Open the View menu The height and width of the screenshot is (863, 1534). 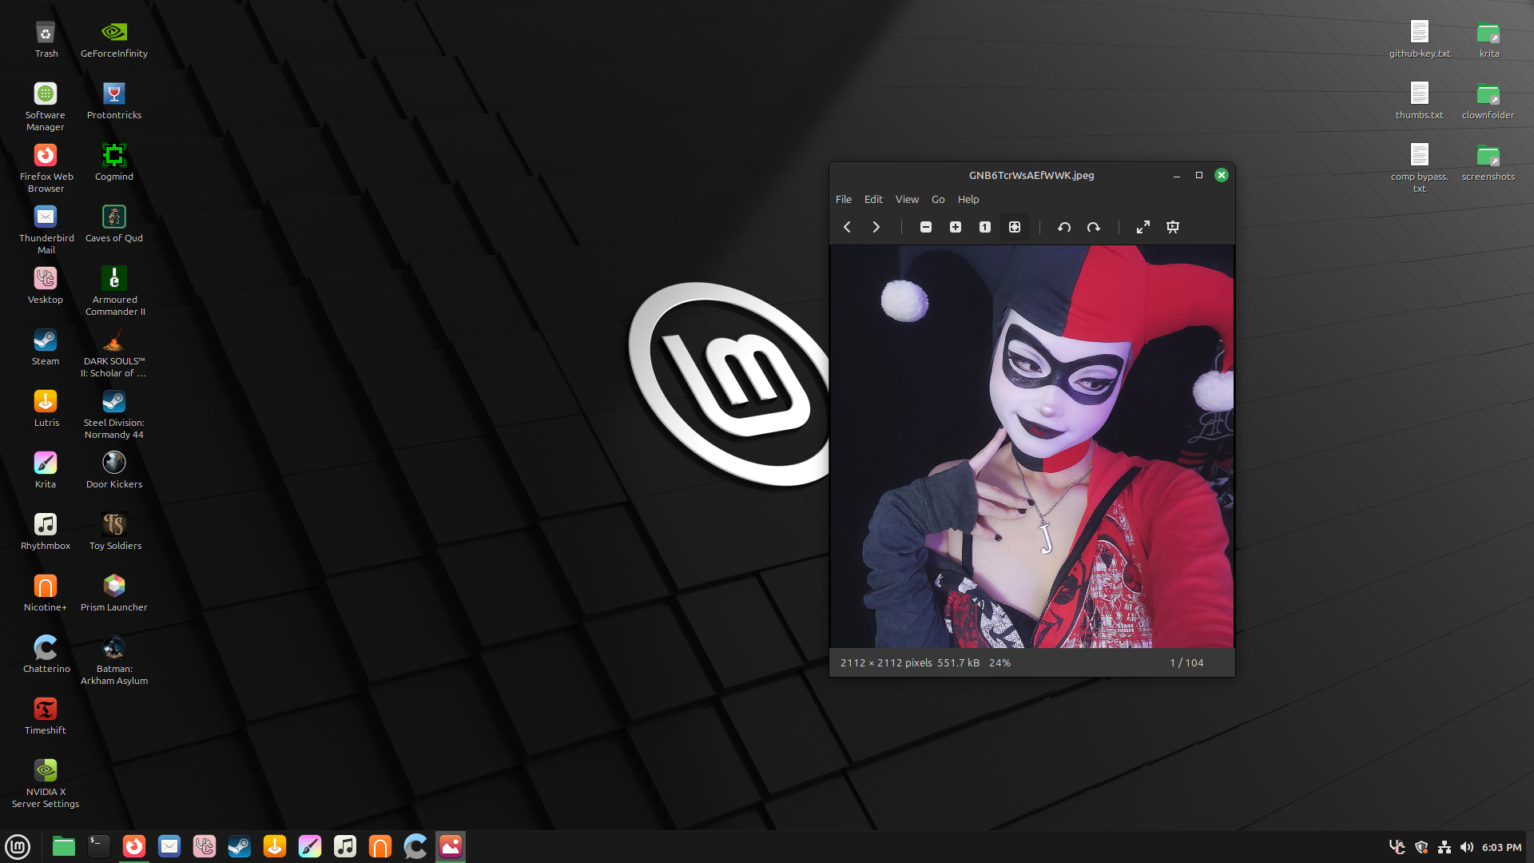click(x=907, y=199)
